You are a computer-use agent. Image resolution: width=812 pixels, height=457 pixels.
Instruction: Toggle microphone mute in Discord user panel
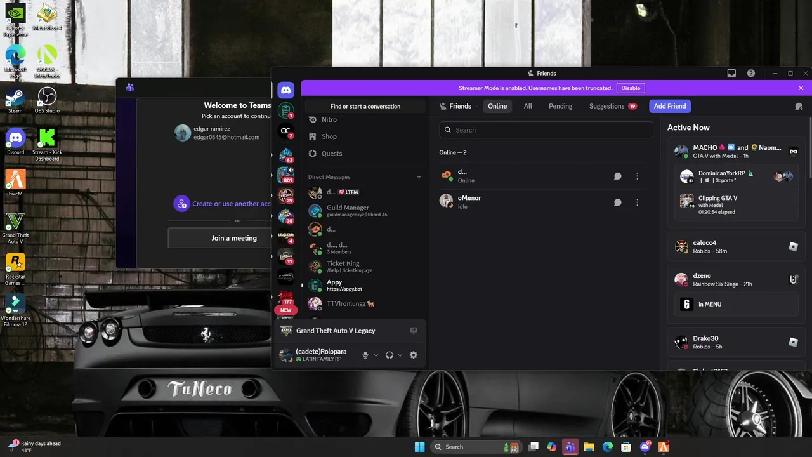(x=365, y=355)
